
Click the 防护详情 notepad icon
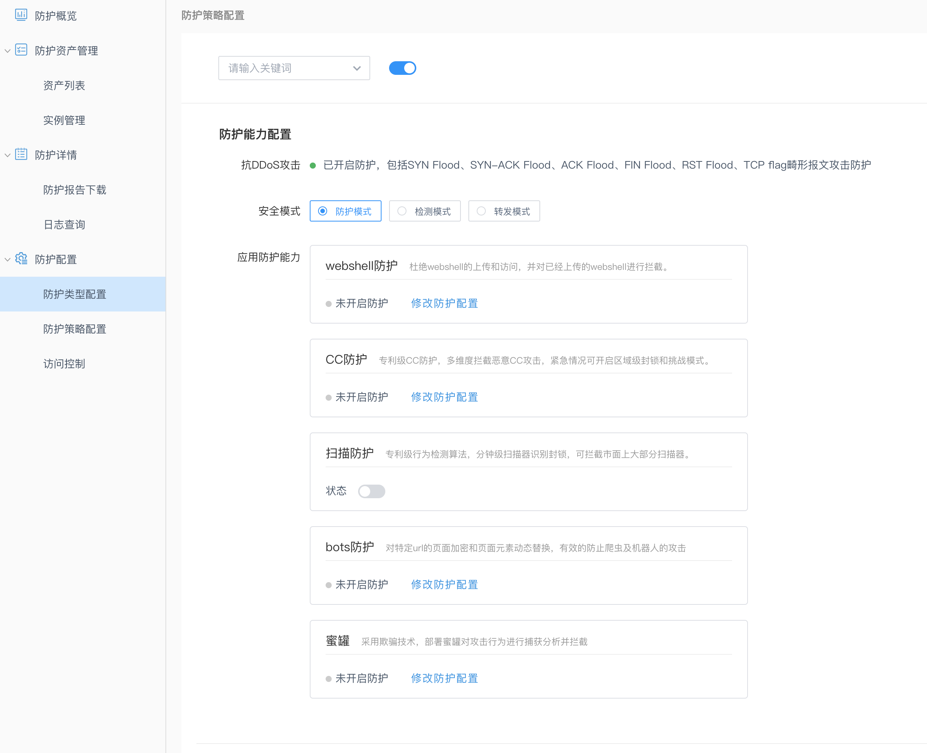pos(21,154)
